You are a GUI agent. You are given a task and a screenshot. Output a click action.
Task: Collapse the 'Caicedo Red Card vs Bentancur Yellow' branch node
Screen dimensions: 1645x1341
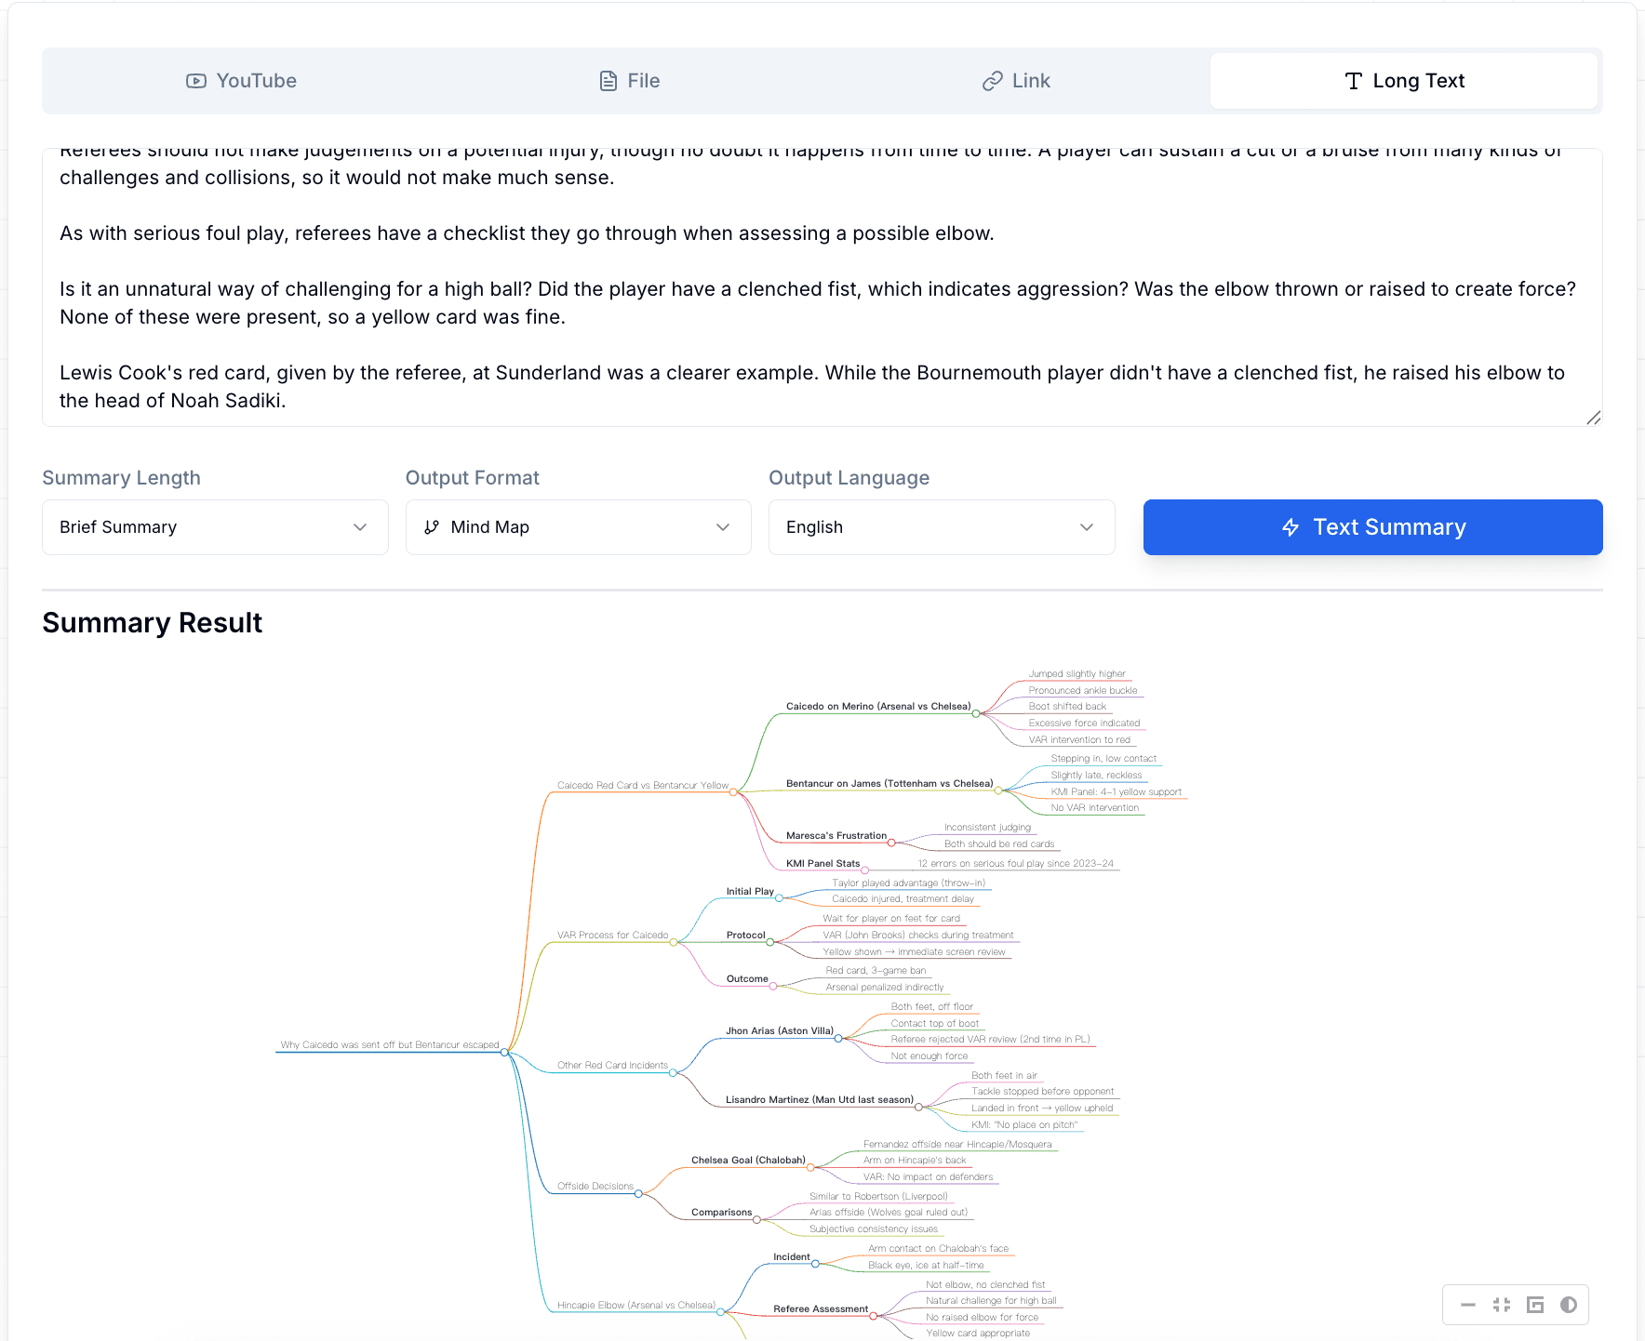(734, 792)
